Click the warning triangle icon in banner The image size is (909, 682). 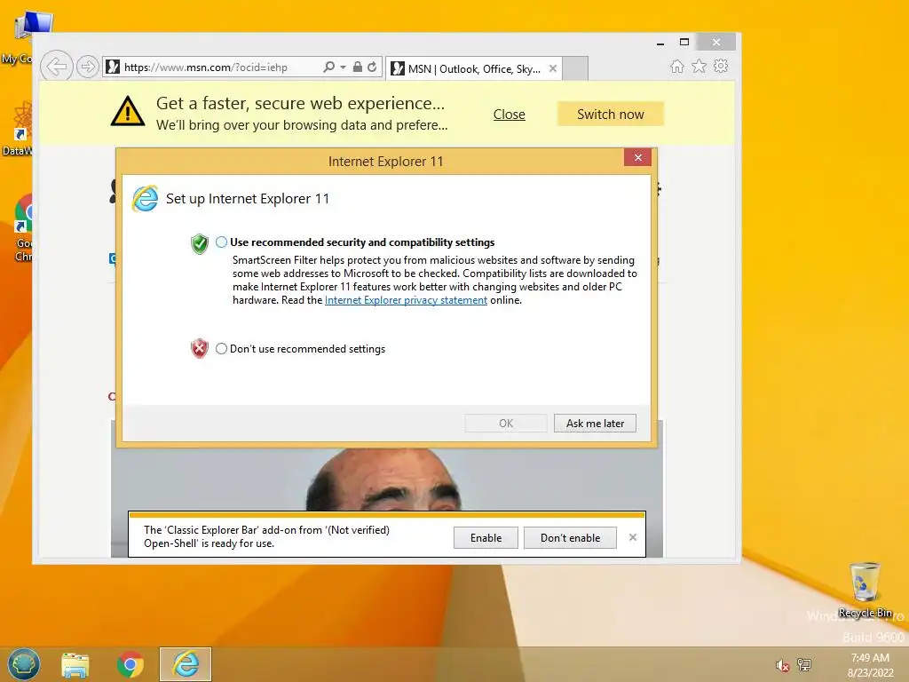(128, 111)
